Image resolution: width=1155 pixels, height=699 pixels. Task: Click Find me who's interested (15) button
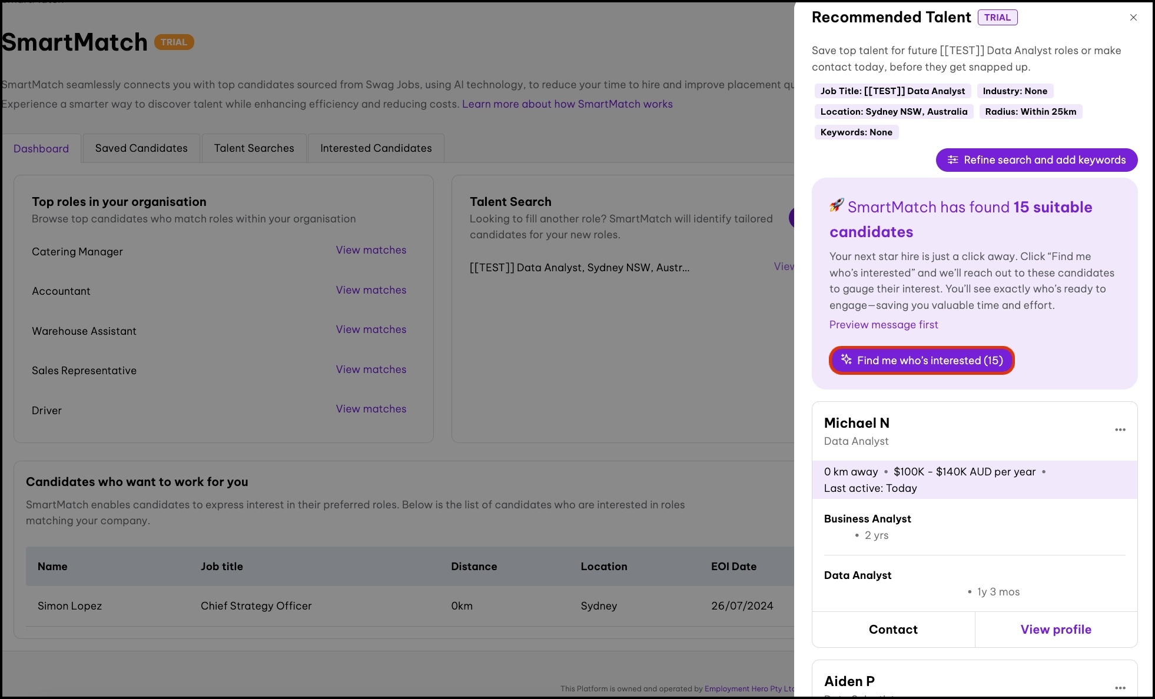point(921,361)
